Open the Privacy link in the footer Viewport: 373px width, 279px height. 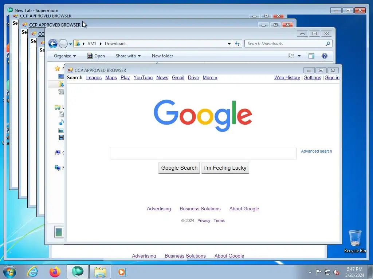pos(204,221)
